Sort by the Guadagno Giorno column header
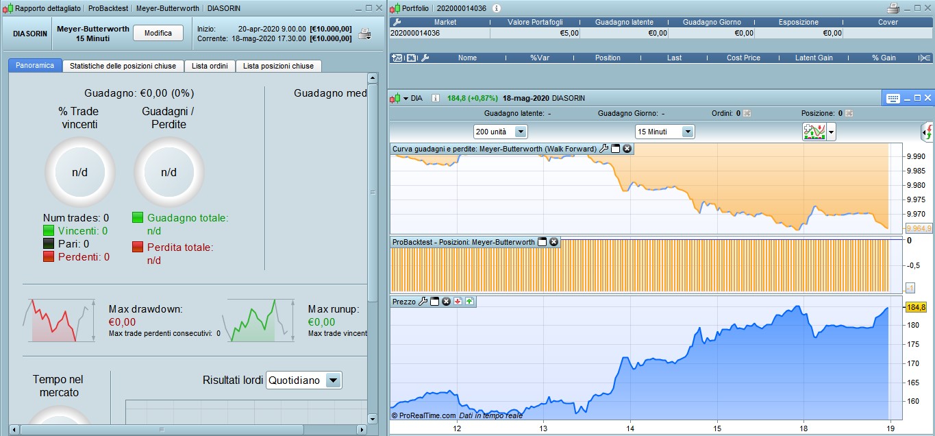 tap(712, 22)
